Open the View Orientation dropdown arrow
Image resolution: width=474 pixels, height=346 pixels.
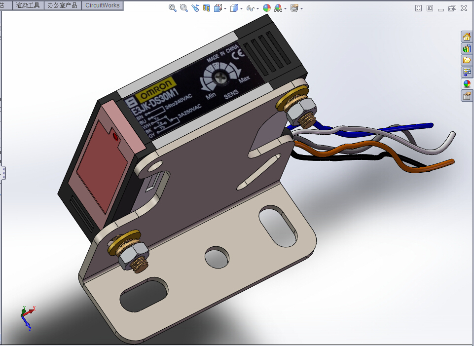(x=225, y=8)
